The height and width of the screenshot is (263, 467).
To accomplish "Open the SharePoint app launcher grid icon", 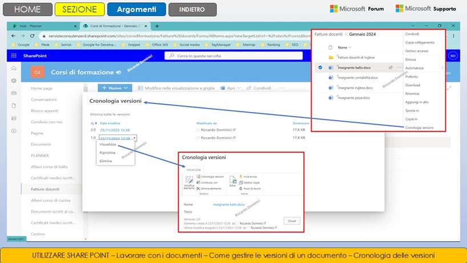I will point(14,56).
